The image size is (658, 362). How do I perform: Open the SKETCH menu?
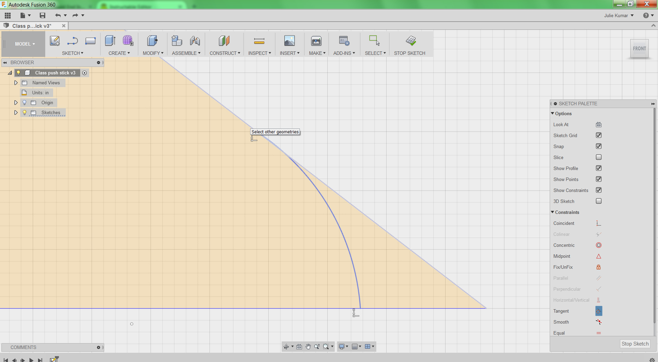(x=73, y=53)
